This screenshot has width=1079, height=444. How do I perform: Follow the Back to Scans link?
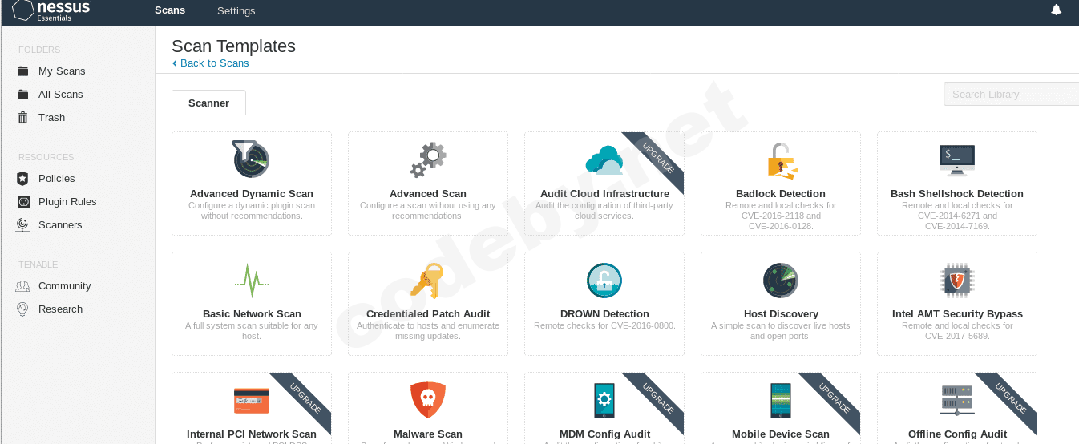coord(210,63)
